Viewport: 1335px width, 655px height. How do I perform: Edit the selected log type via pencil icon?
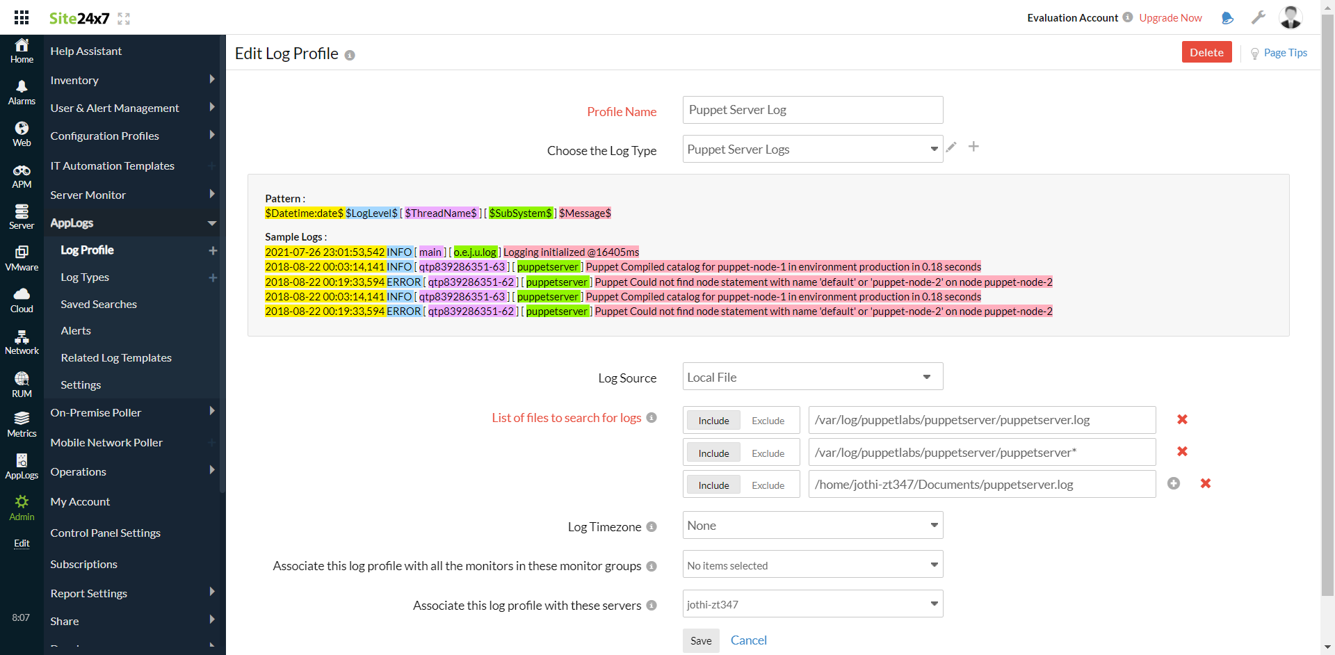pos(951,147)
